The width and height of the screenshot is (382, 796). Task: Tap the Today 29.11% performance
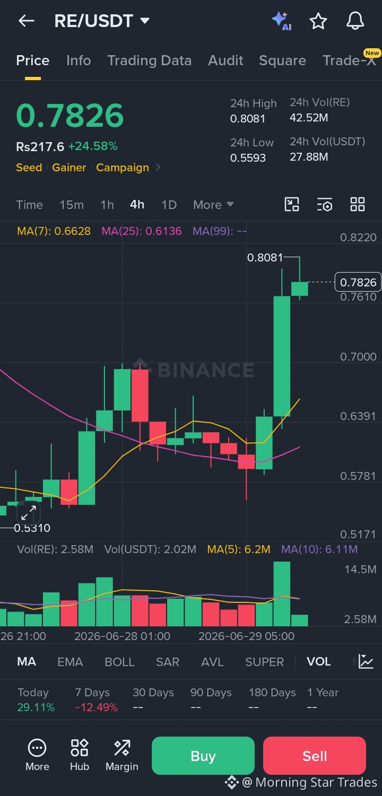click(x=36, y=699)
